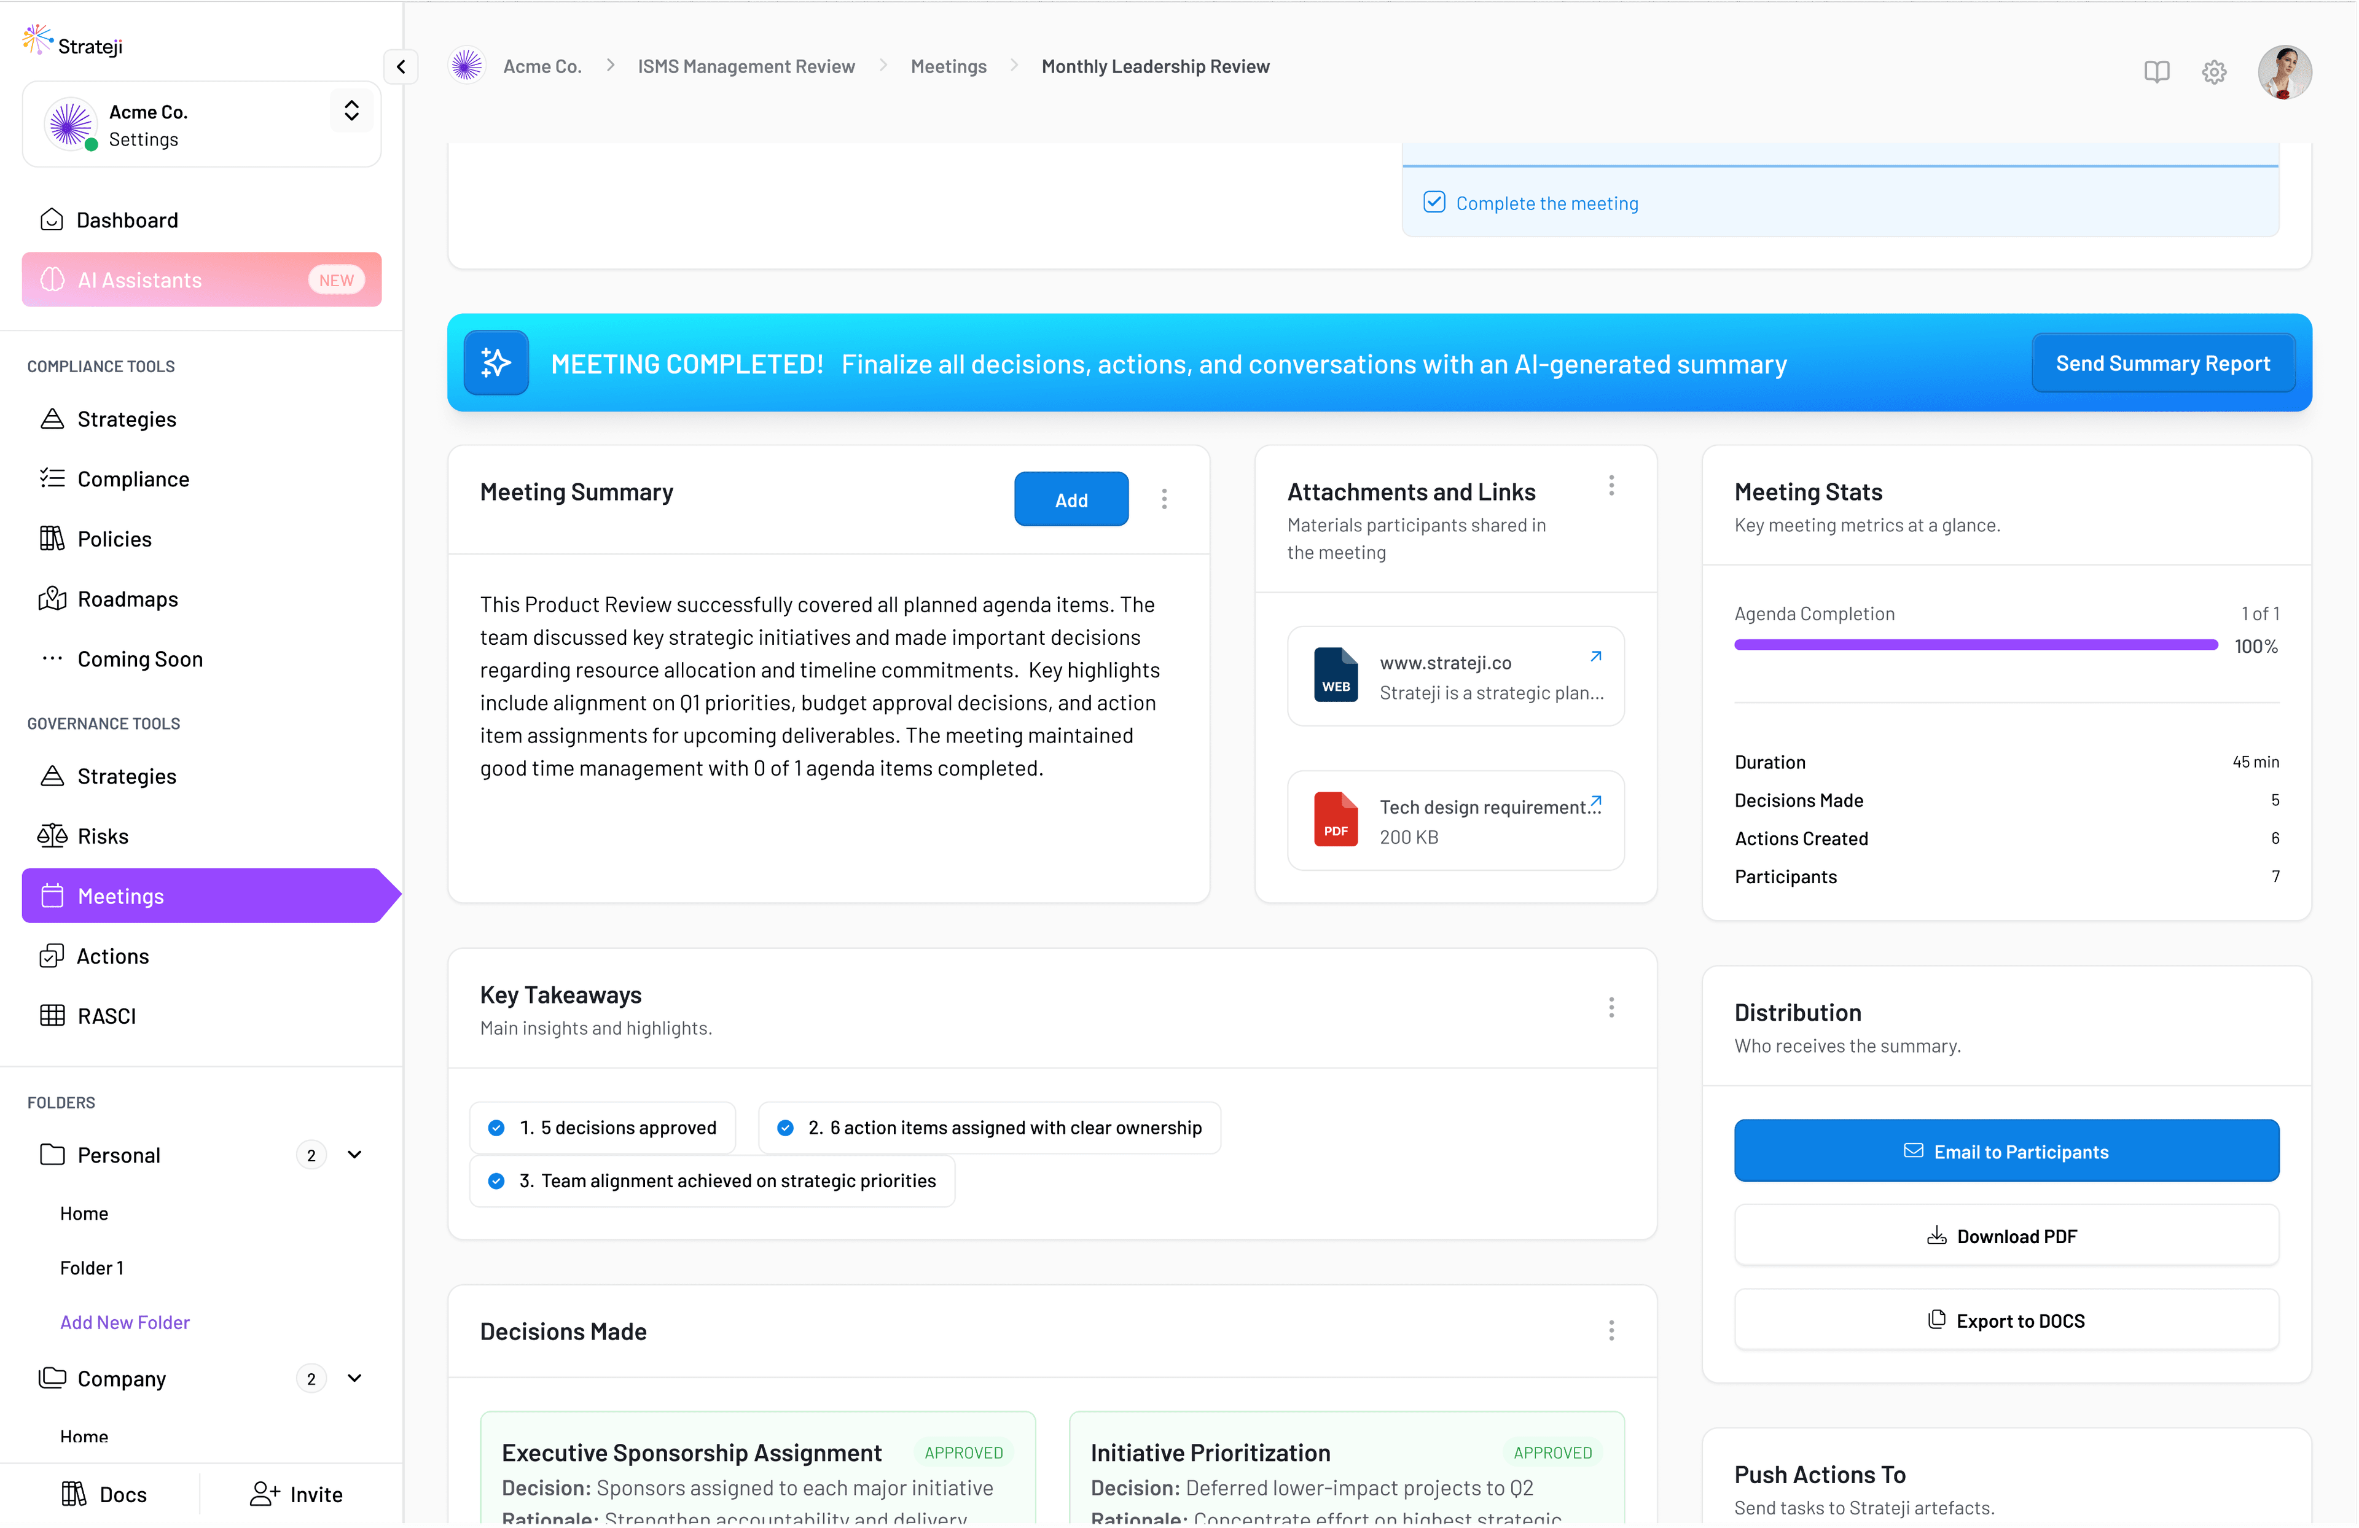The height and width of the screenshot is (1528, 2359).
Task: Toggle the checkmark on '5 decisions approved'
Action: (x=498, y=1128)
